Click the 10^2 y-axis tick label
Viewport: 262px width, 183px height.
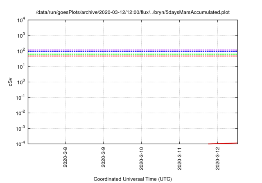21,51
